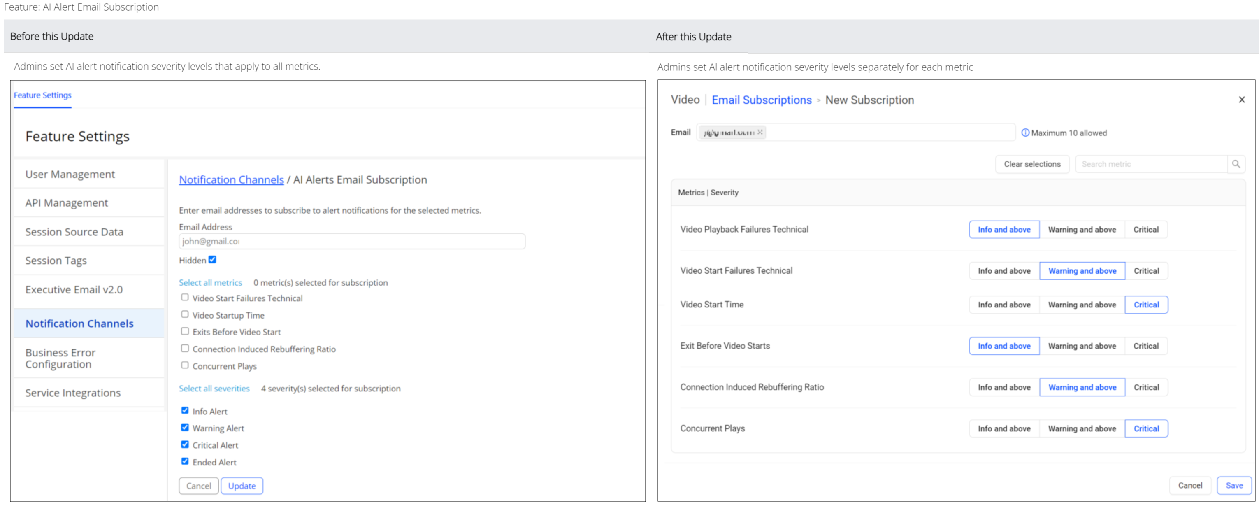The image size is (1259, 505).
Task: Toggle the Hidden checkbox
Action: click(213, 260)
